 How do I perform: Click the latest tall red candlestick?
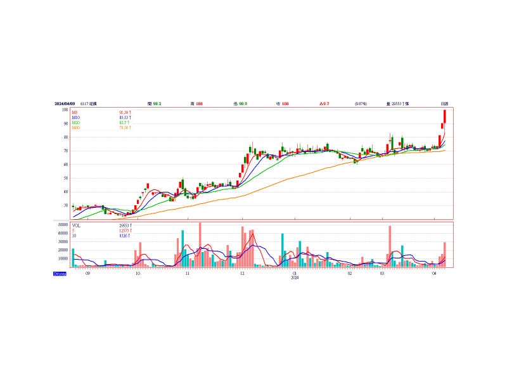[x=446, y=116]
